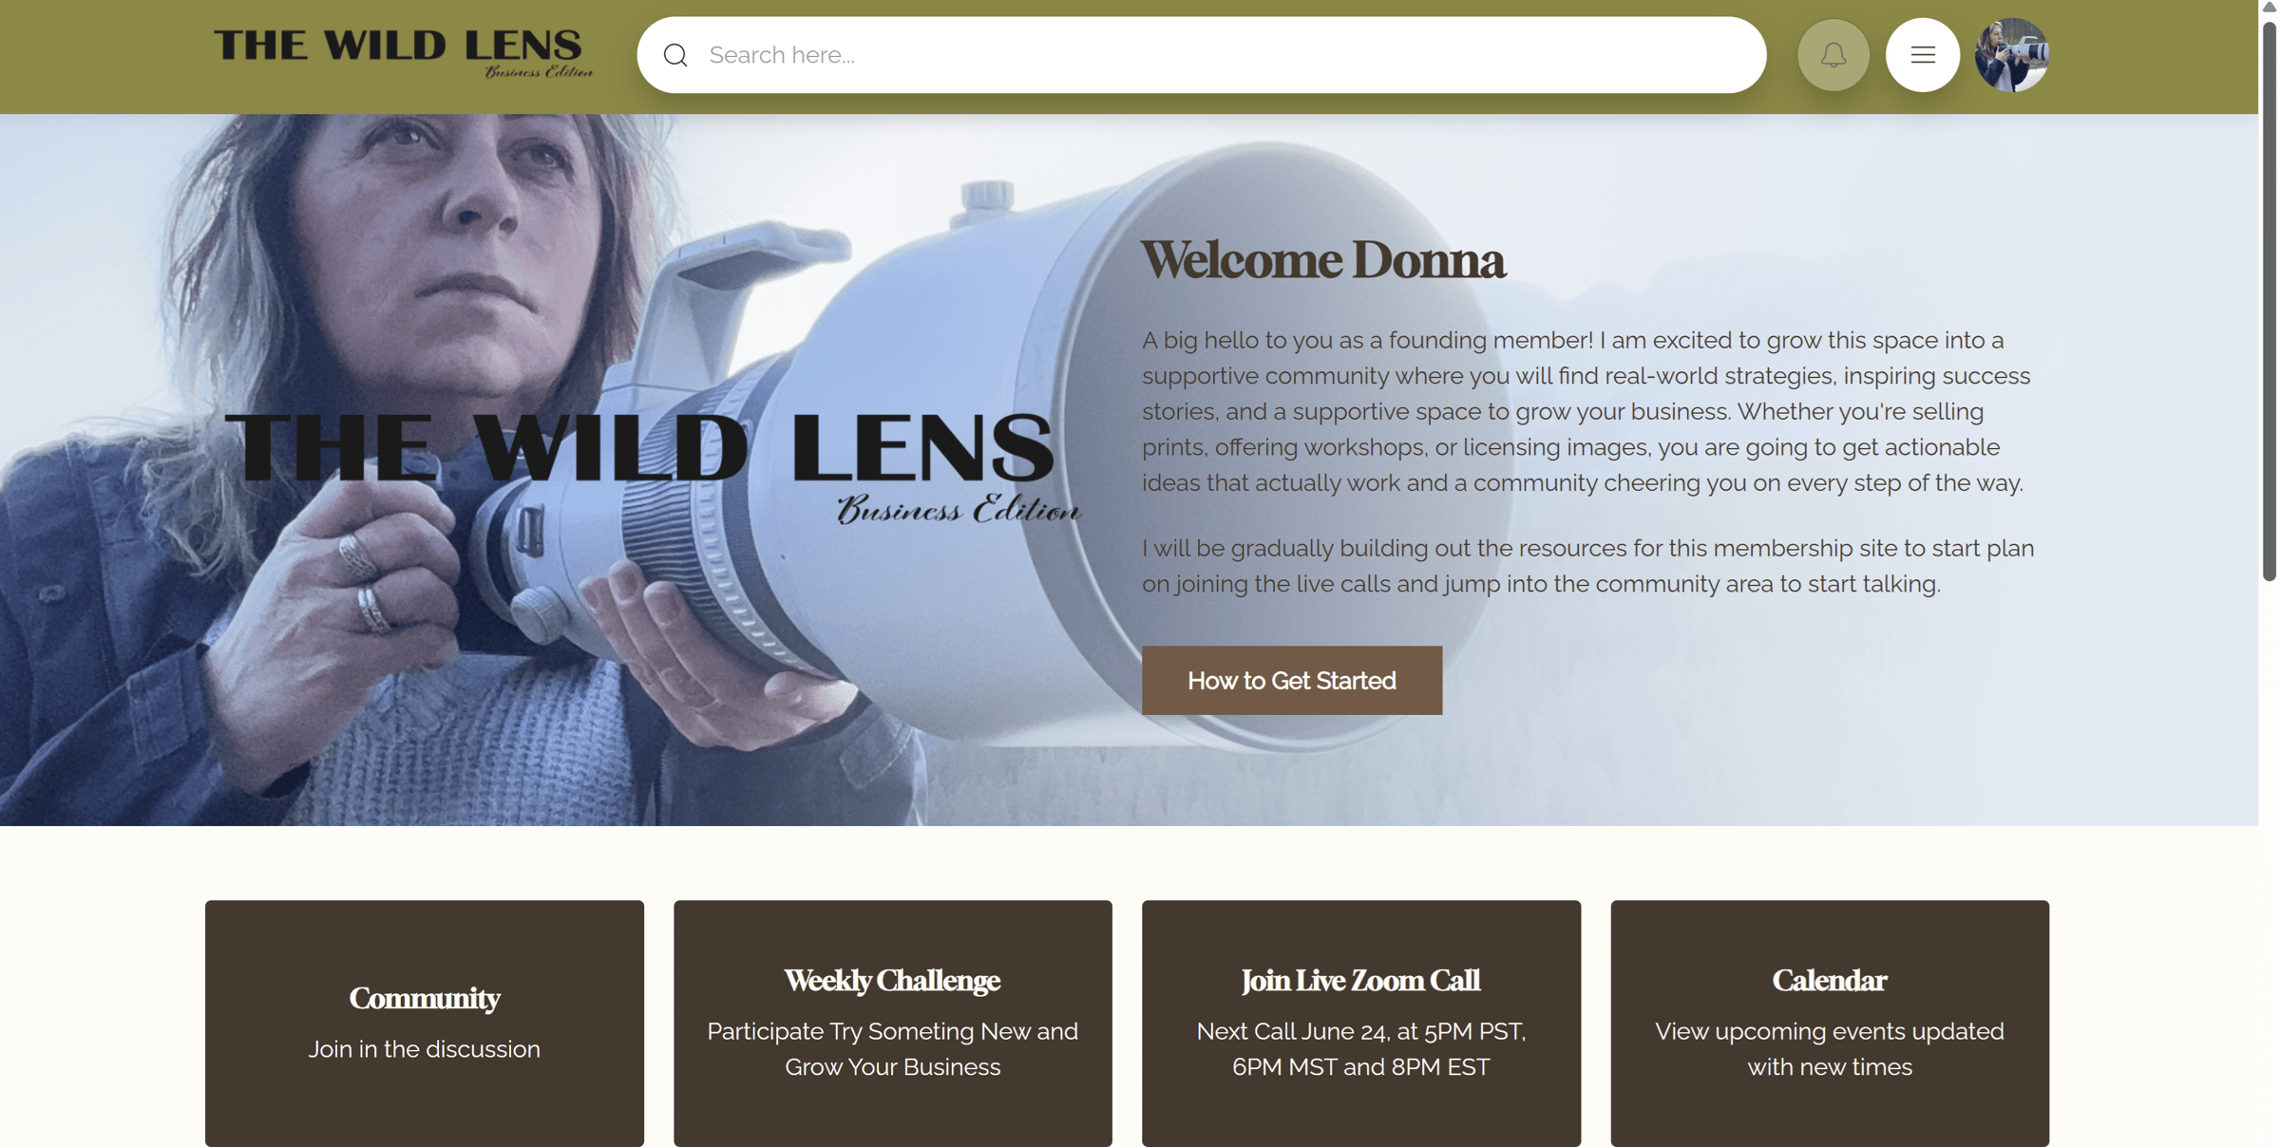Click the Calendar card heading
The image size is (2280, 1147).
point(1829,980)
